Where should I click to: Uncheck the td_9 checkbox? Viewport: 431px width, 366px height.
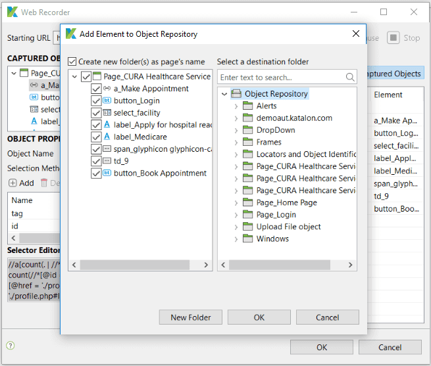[96, 161]
